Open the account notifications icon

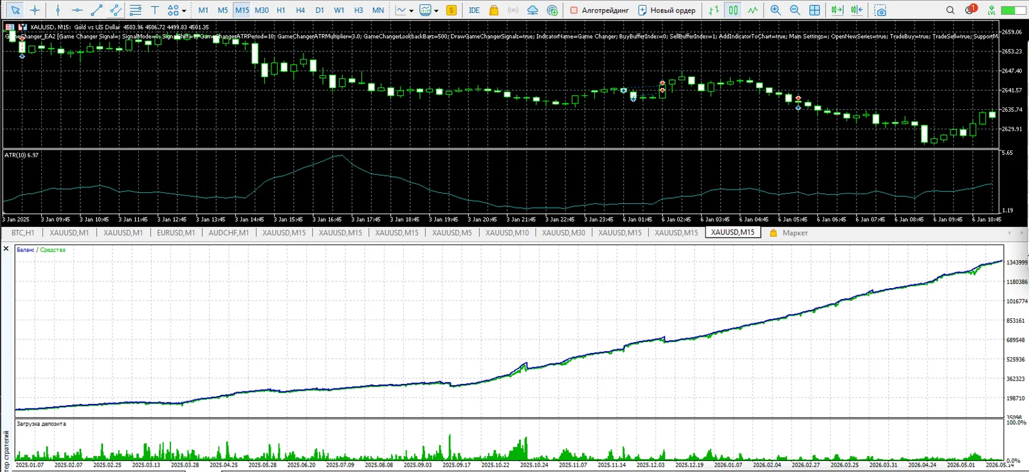click(971, 10)
